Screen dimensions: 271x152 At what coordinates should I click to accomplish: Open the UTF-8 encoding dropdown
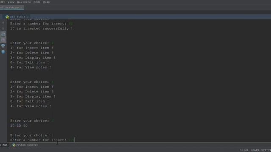tap(266, 150)
